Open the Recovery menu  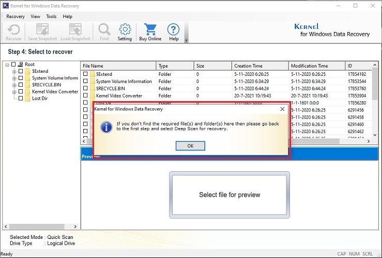click(x=16, y=17)
